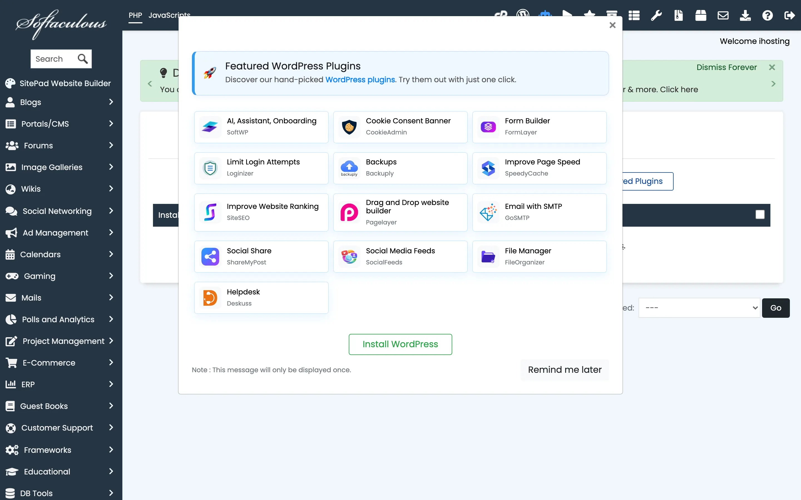This screenshot has height=500, width=801.
Task: Click the zip file backups icon
Action: point(678,15)
